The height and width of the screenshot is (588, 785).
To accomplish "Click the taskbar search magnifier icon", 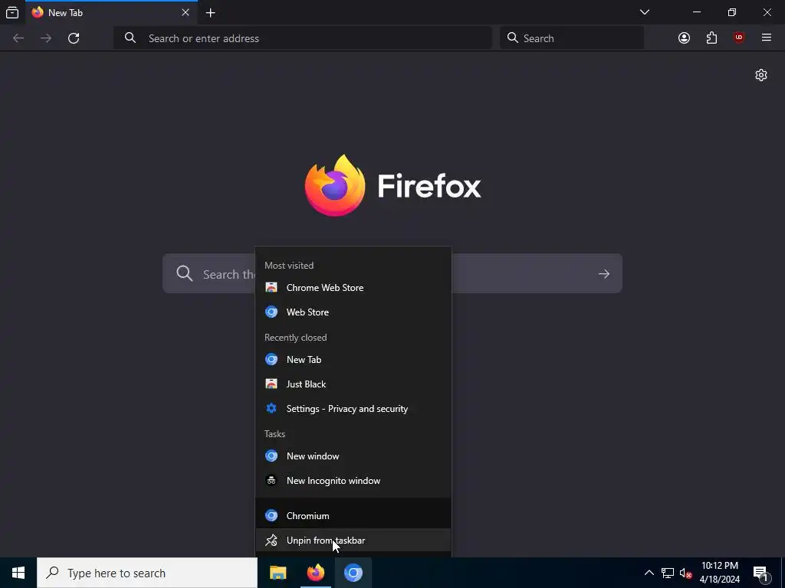I will click(x=52, y=573).
